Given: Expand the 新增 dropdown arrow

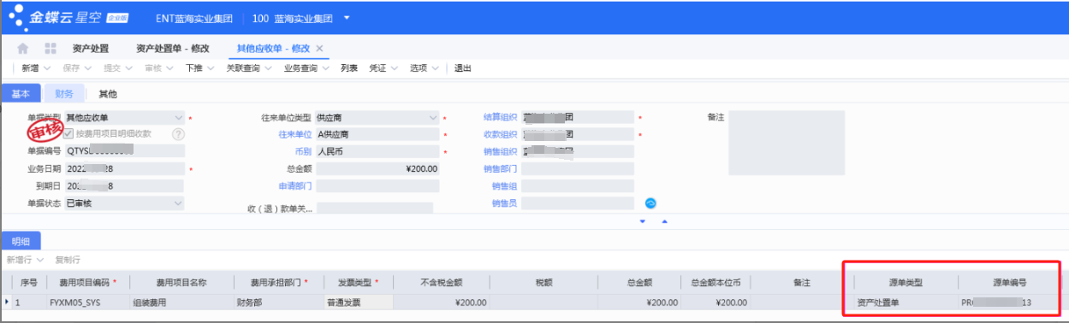Looking at the screenshot, I should pyautogui.click(x=47, y=68).
